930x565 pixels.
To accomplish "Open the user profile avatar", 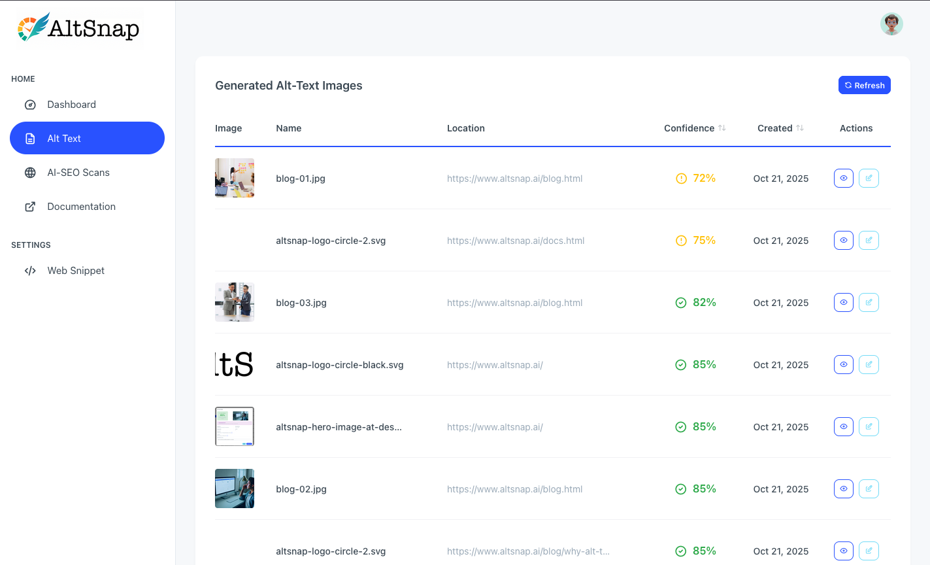I will [891, 24].
